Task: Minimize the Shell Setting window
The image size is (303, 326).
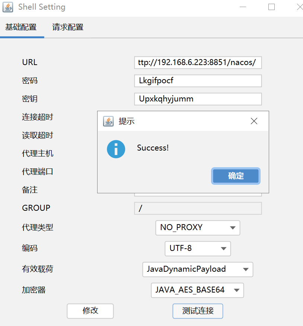Action: click(243, 7)
